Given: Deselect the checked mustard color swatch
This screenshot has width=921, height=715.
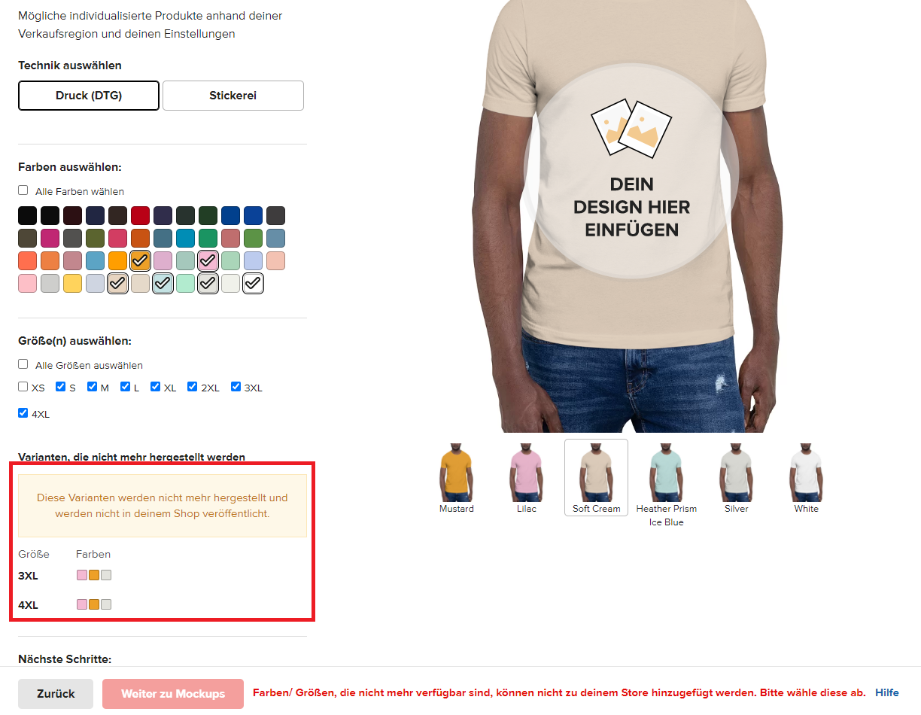Looking at the screenshot, I should click(140, 261).
